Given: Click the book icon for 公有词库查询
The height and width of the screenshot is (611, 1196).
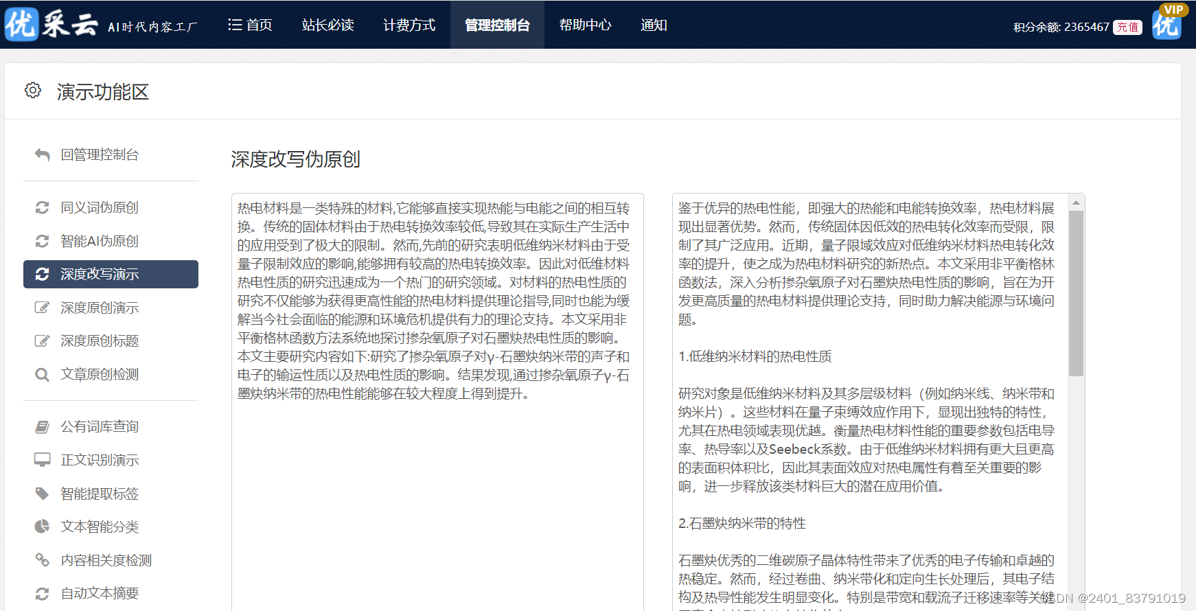Looking at the screenshot, I should (x=43, y=427).
